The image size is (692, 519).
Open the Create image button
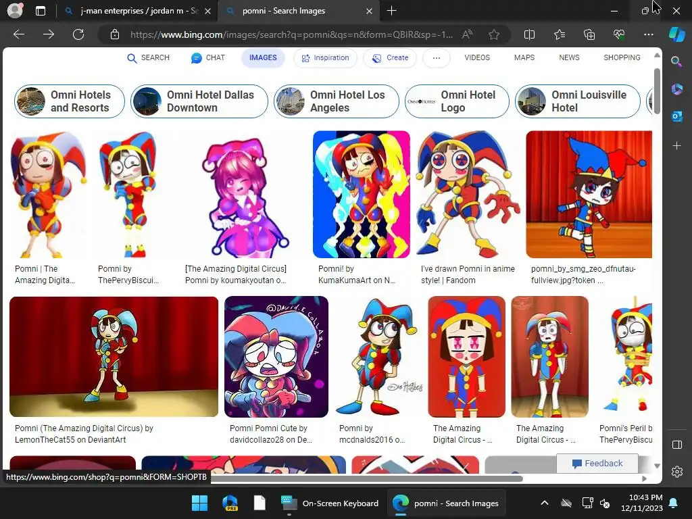coord(390,58)
